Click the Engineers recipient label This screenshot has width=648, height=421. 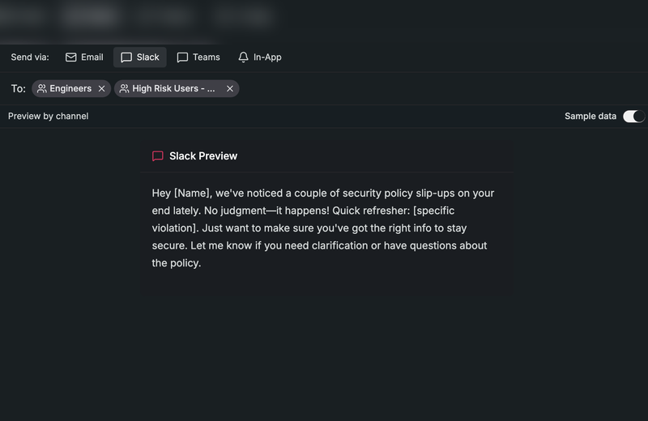click(x=70, y=89)
